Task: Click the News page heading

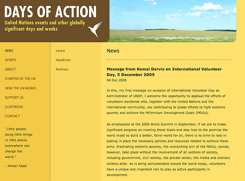Action: click(x=113, y=51)
